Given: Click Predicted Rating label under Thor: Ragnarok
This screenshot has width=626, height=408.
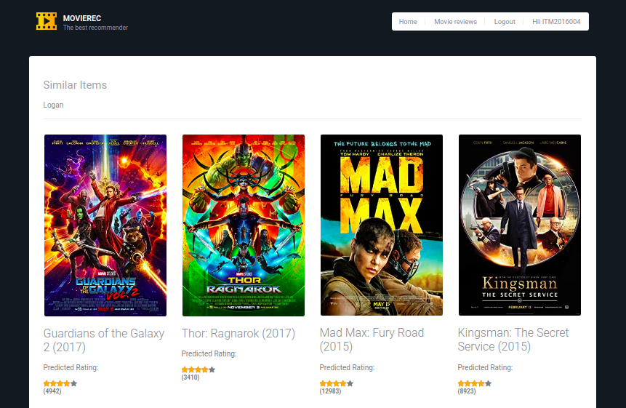Looking at the screenshot, I should [x=209, y=353].
